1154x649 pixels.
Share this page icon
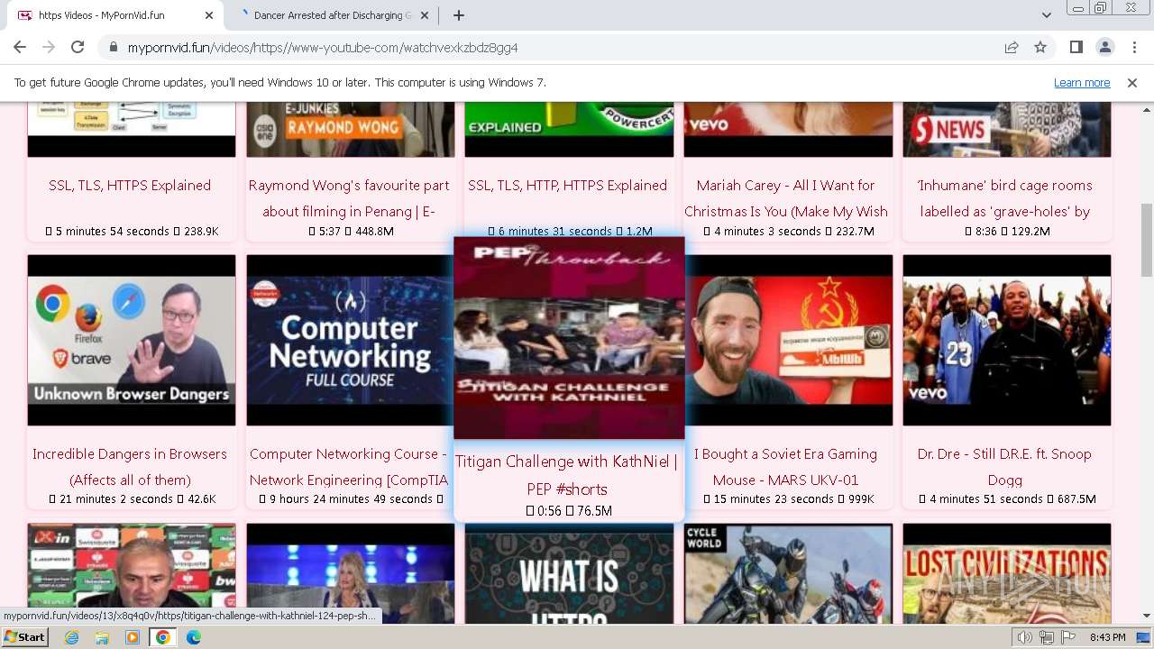coord(1012,47)
